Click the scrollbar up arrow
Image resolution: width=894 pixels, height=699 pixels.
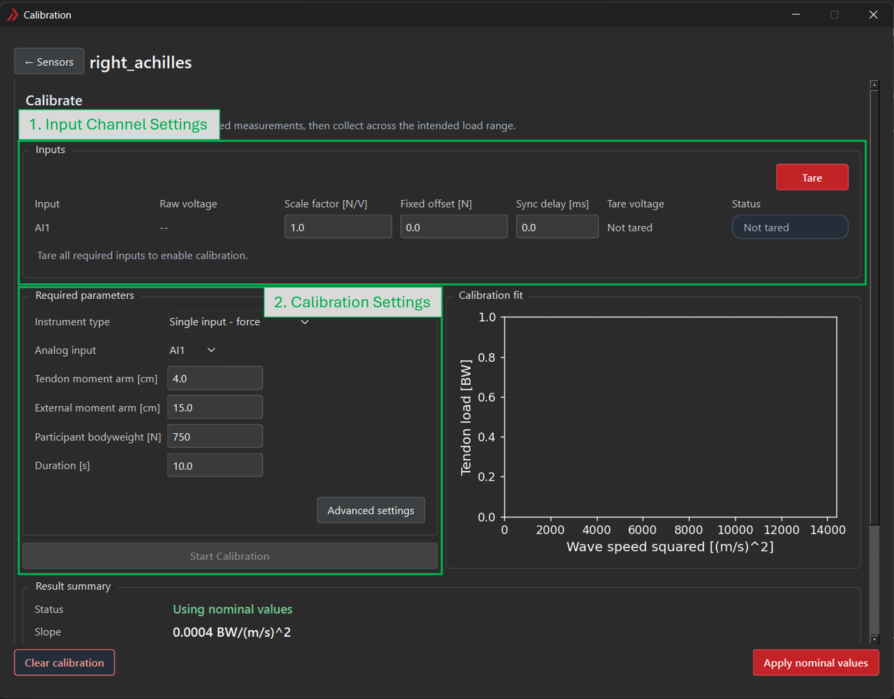click(874, 85)
